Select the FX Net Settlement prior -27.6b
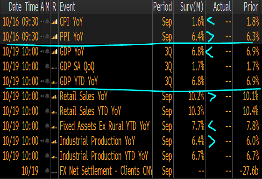 point(249,171)
